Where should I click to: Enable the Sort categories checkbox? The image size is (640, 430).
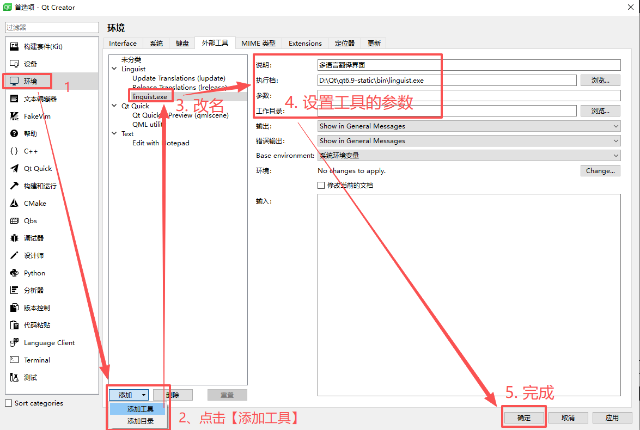(9, 403)
